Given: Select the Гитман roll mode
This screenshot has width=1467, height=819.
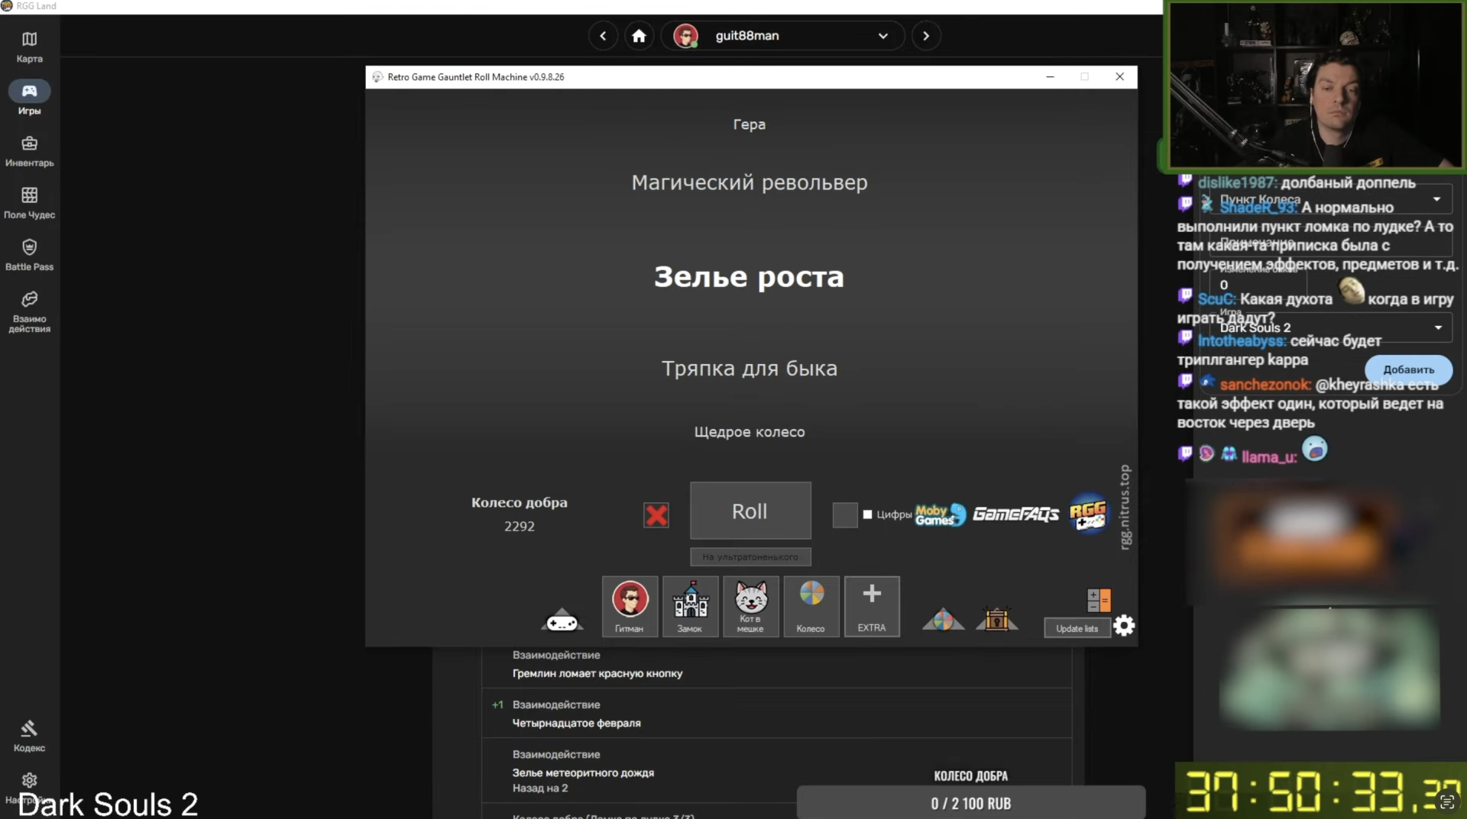Looking at the screenshot, I should click(x=630, y=606).
